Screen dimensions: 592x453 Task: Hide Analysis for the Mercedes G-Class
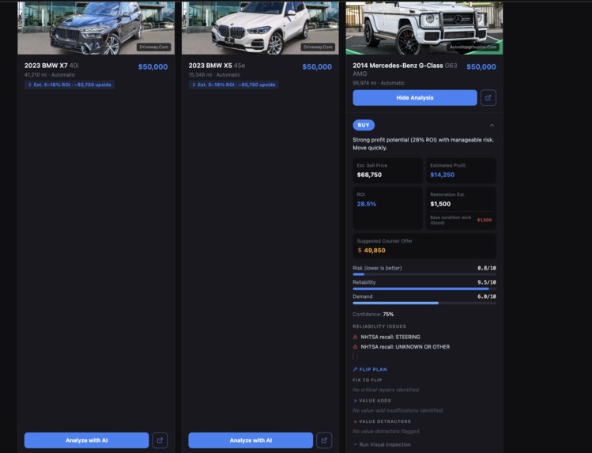point(415,98)
